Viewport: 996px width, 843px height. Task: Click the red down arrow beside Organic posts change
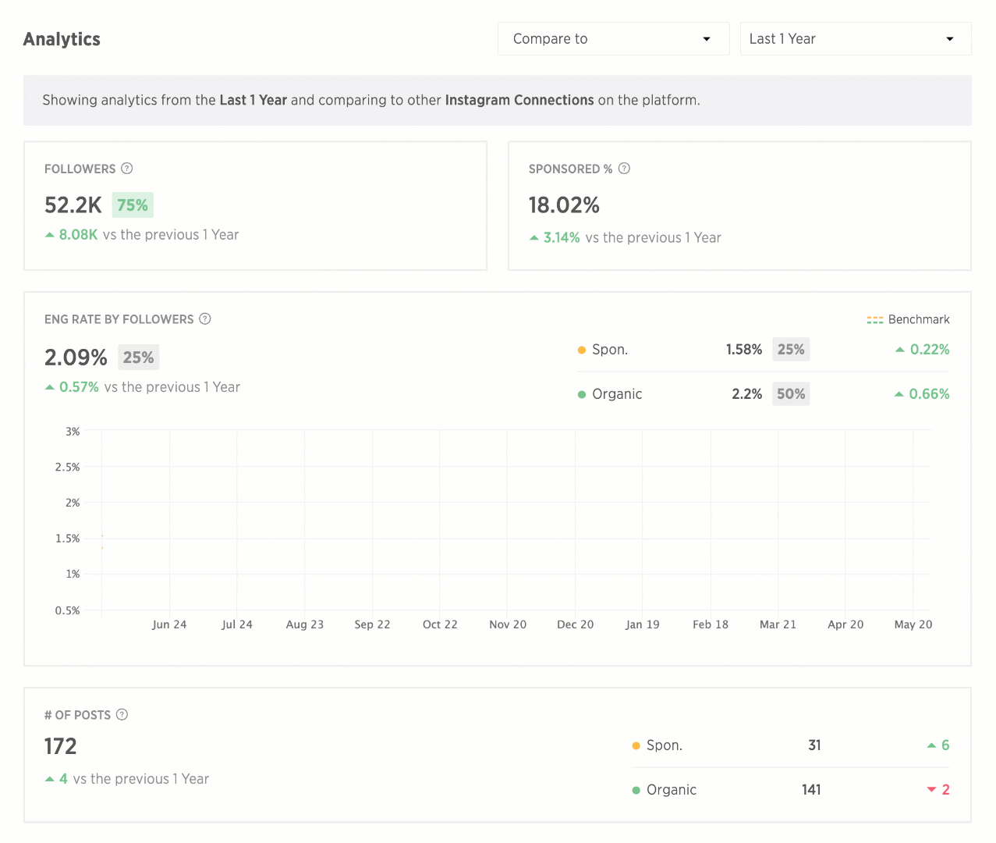coord(931,790)
